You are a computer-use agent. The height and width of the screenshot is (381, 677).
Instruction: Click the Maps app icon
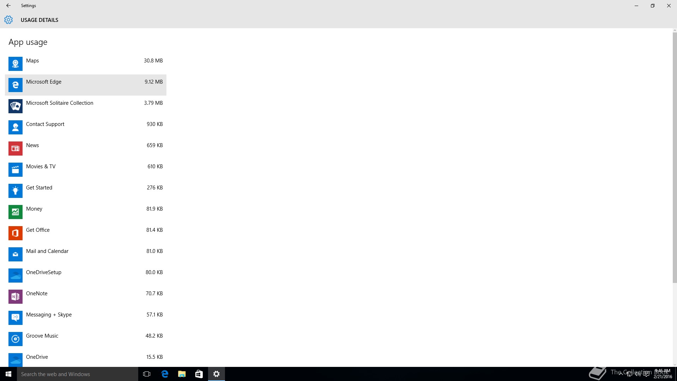15,64
